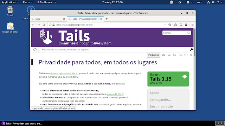The width and height of the screenshot is (225, 126).
Task: Show site information icon in address bar
Action: tap(50, 25)
